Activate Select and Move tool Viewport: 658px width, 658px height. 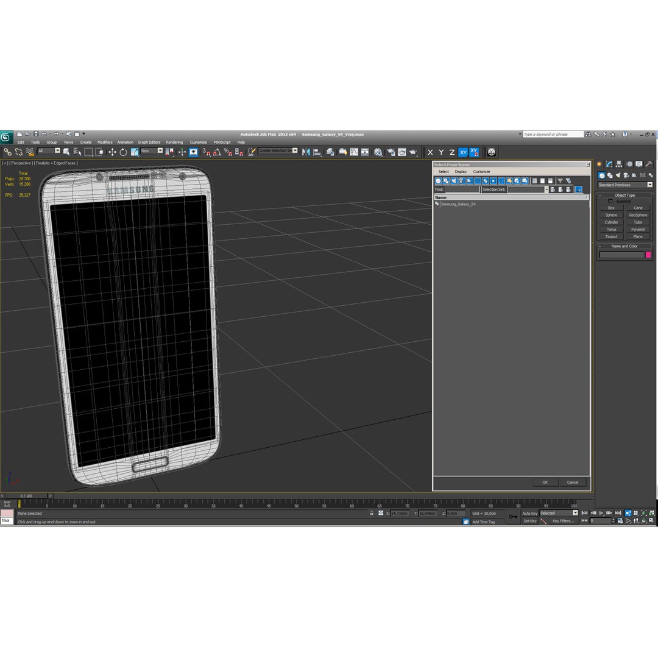pos(112,152)
